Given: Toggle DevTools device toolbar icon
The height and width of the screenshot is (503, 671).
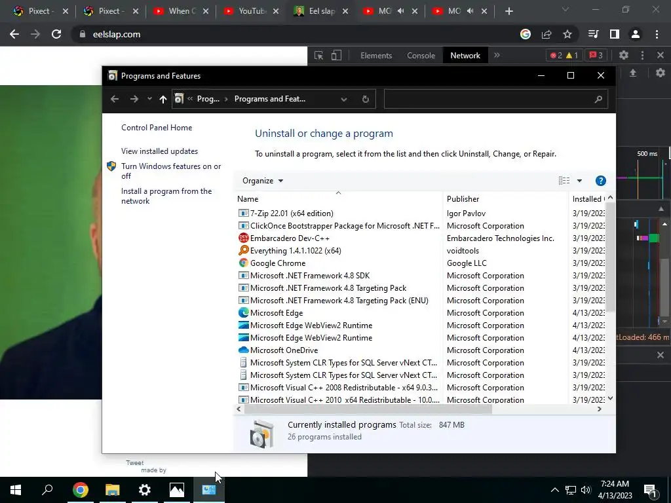Looking at the screenshot, I should [336, 55].
